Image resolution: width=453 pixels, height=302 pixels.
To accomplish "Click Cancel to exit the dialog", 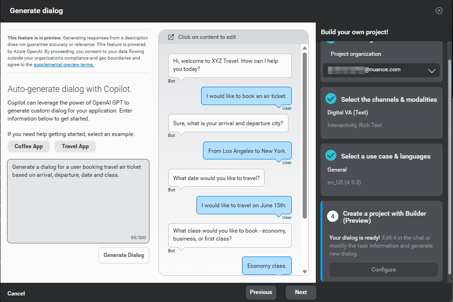I will click(16, 293).
